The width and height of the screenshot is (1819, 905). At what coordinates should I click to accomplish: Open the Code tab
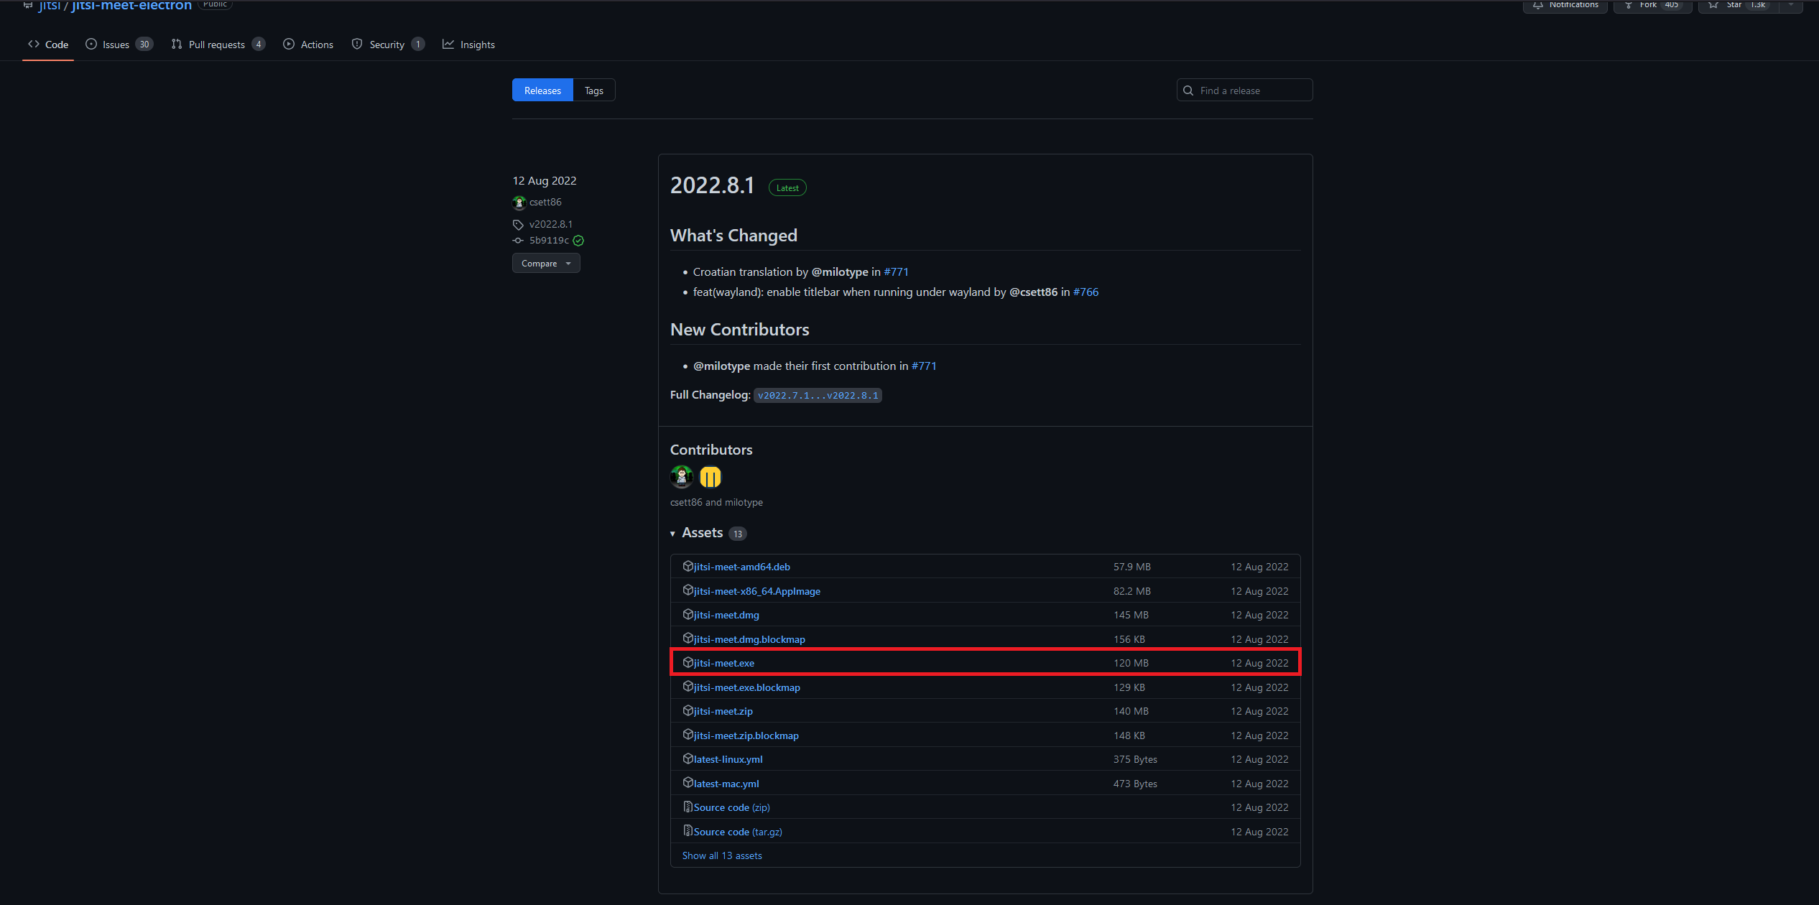pos(48,45)
